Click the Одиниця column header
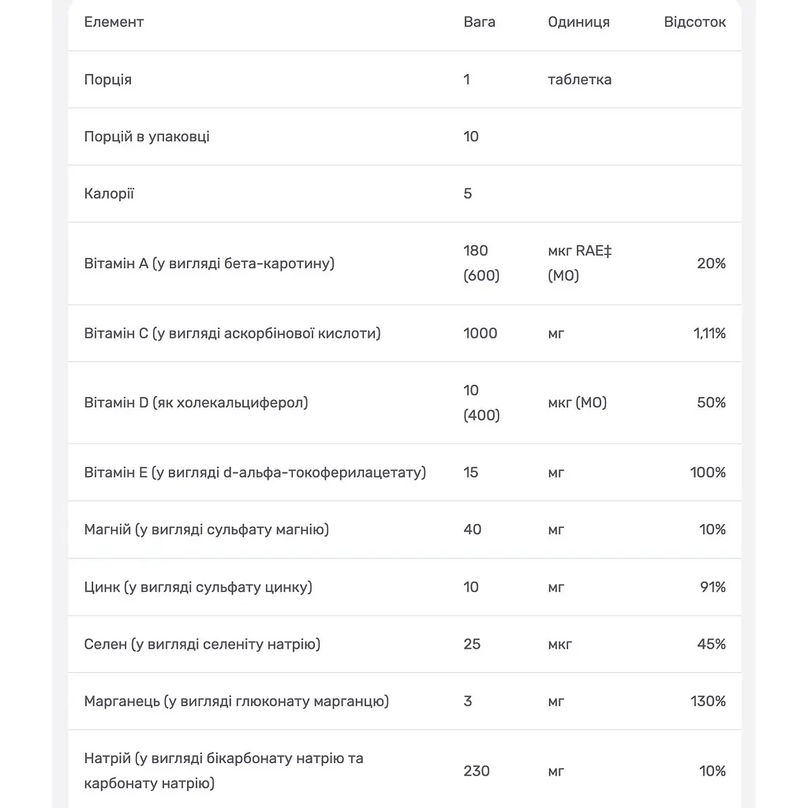Screen dimensions: 808x808 click(578, 22)
